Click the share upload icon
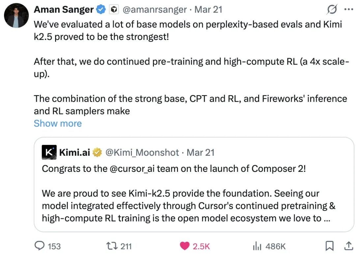Viewport: 356px width, 257px height. pos(348,245)
